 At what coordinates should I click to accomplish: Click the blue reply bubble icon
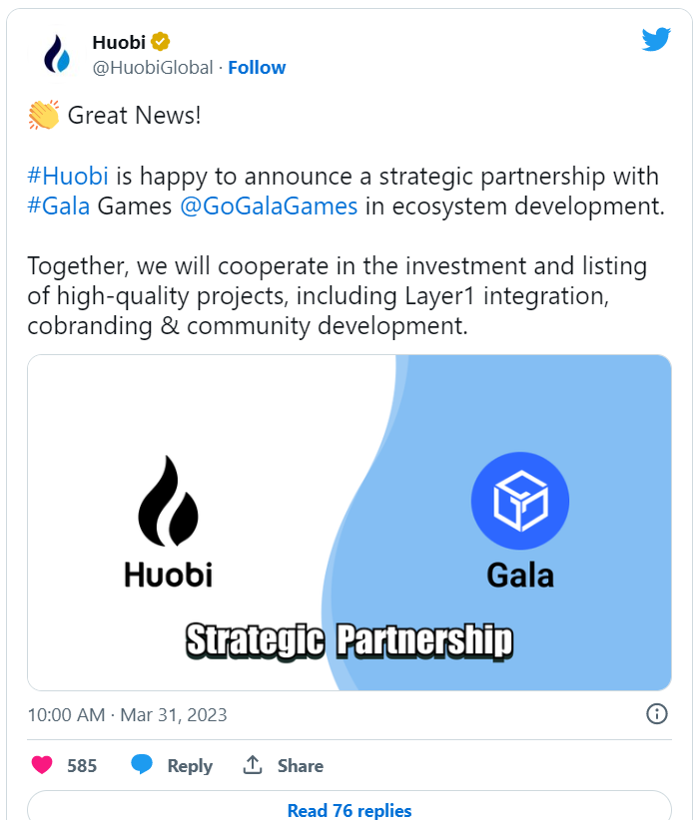tap(142, 765)
